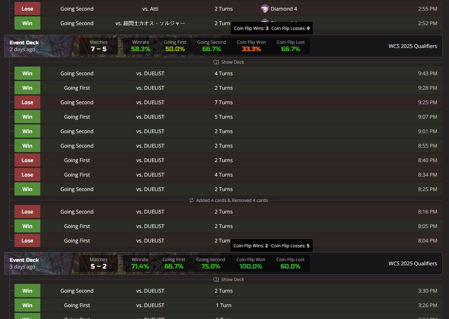Click WCS 2025 Qualifiers on the 7 – 5 deck
The image size is (449, 319).
pyautogui.click(x=413, y=46)
